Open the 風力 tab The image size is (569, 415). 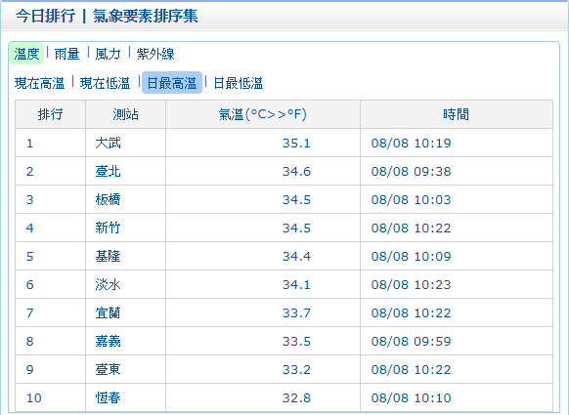(108, 54)
